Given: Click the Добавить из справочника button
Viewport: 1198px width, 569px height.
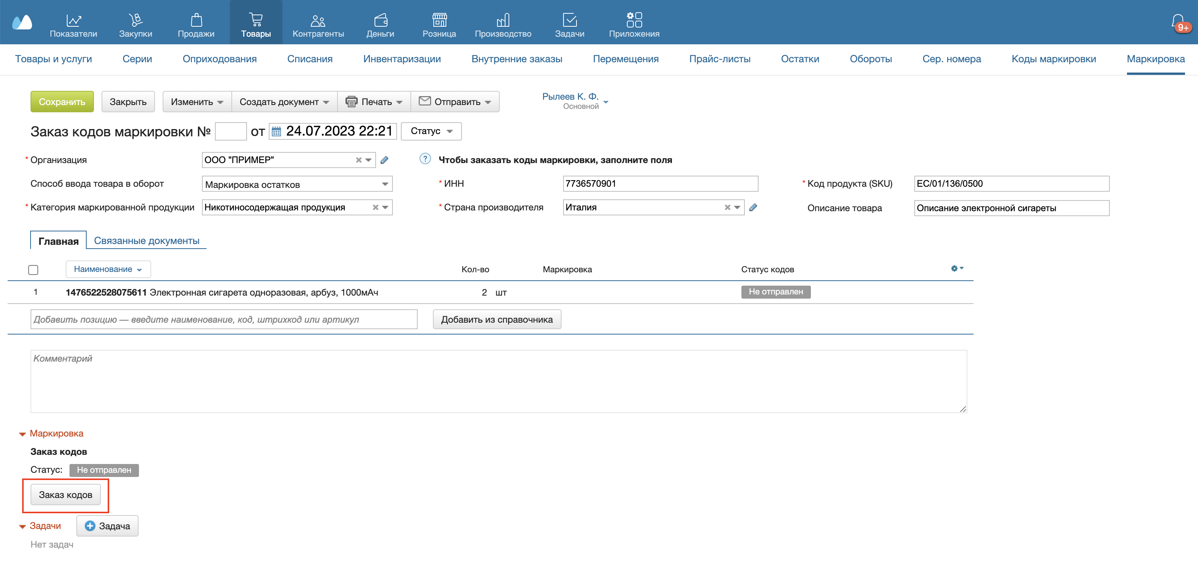Looking at the screenshot, I should click(497, 320).
